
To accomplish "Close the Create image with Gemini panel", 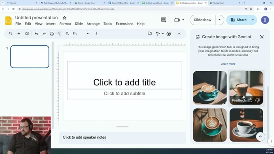I will click(262, 37).
